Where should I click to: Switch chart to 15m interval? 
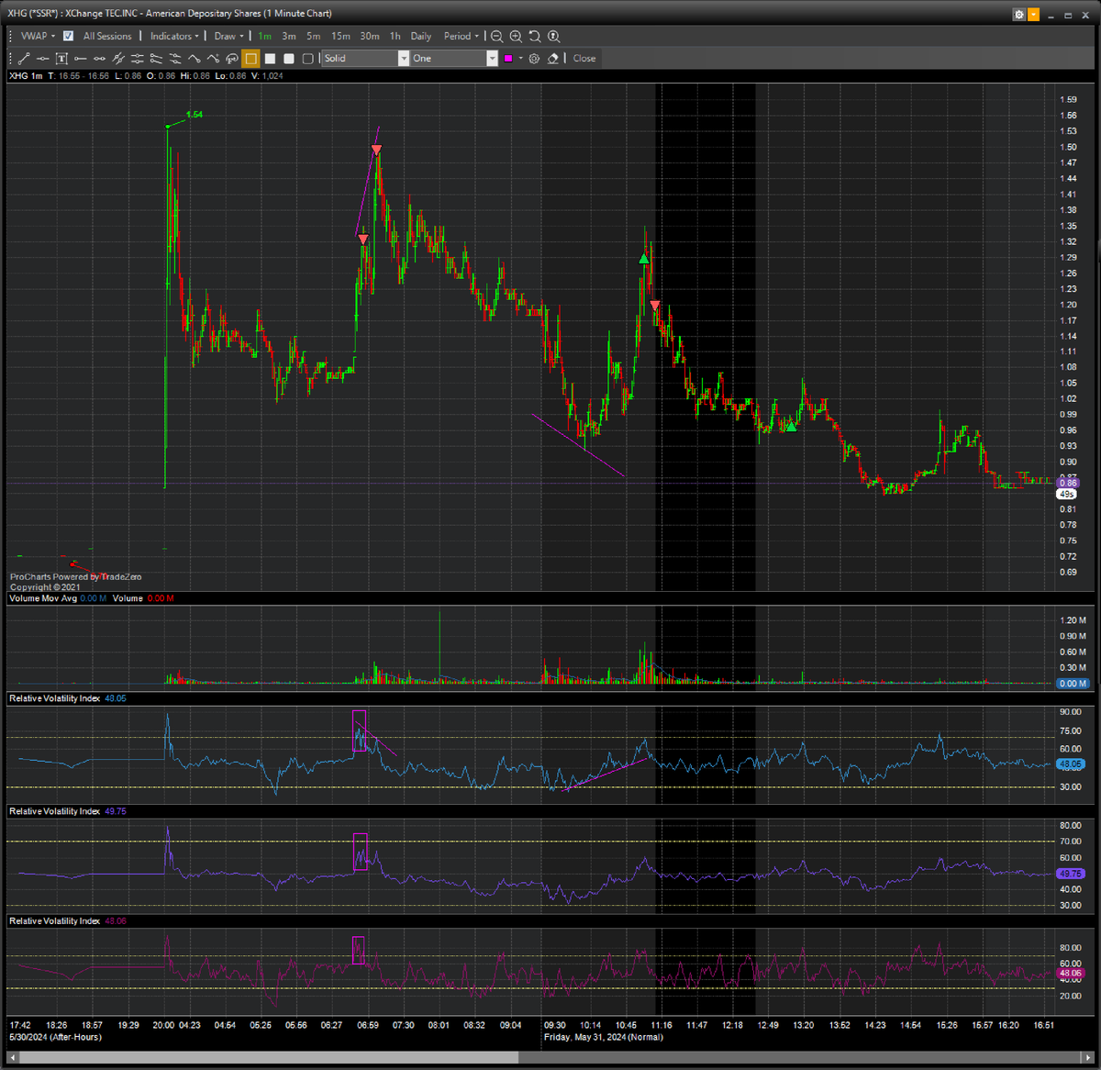pos(340,36)
